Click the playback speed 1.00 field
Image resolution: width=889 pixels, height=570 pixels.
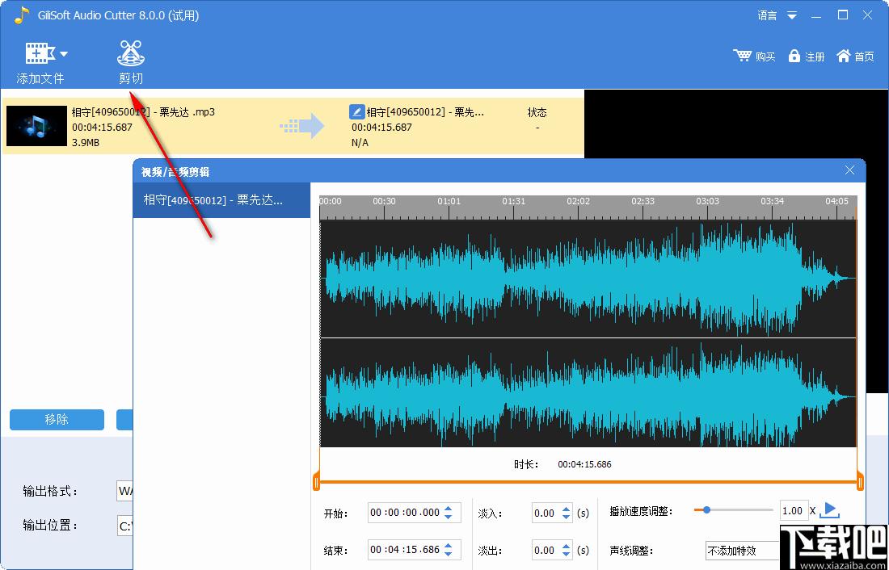793,510
